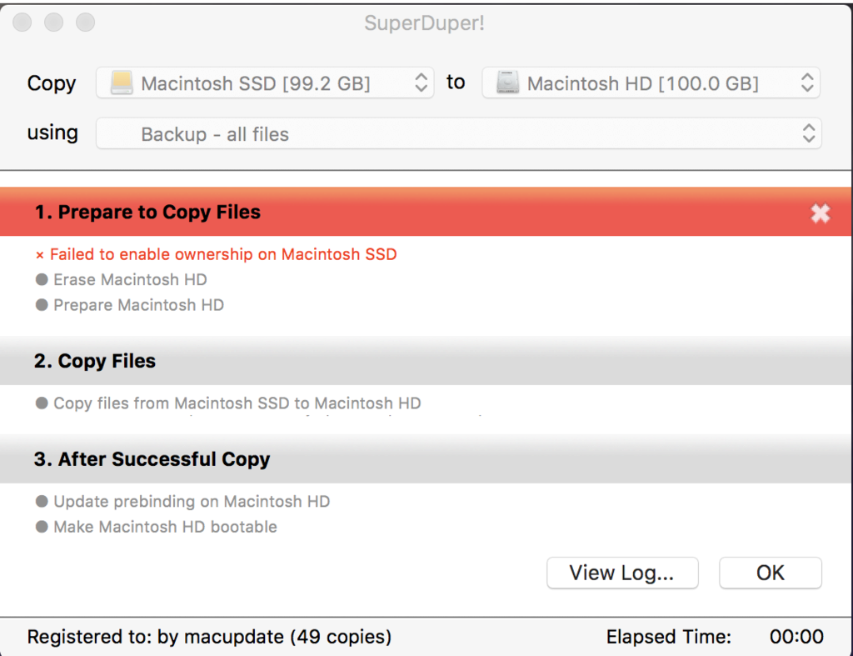
Task: Click the gray Macintosh HD drive icon
Action: 507,83
